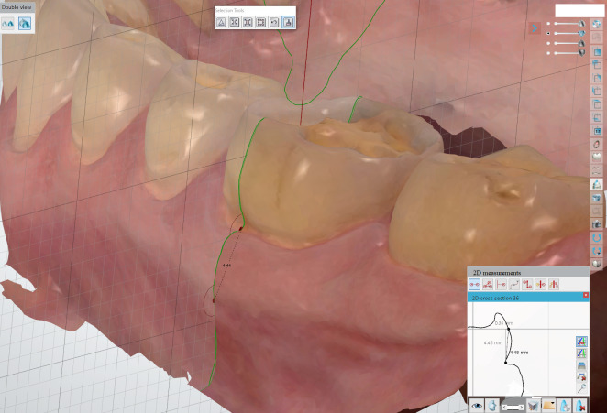Viewport: 607px width, 413px height.
Task: Close the 2D-cross section 36 panel
Action: 585,295
